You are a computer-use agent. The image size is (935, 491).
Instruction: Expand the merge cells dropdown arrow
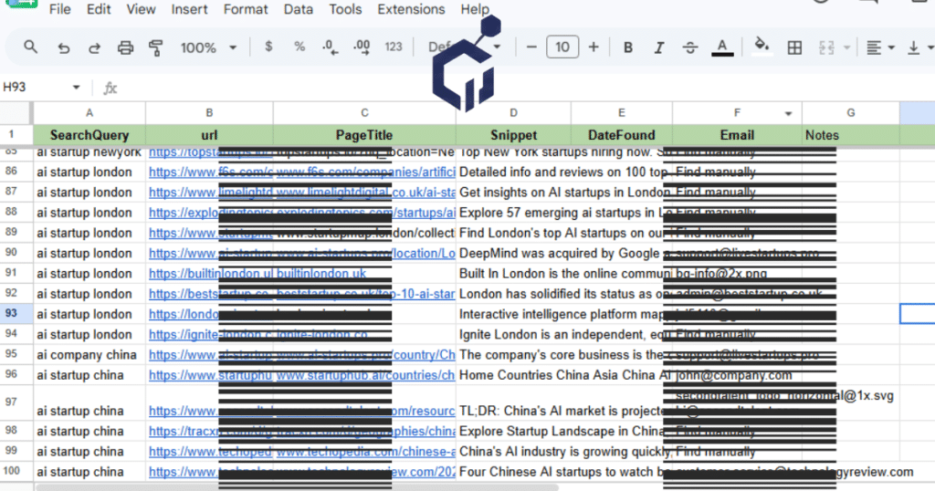[846, 47]
